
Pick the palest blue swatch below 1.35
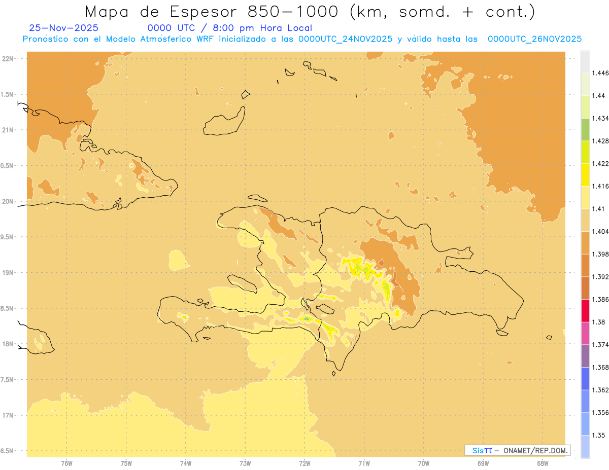pyautogui.click(x=585, y=446)
